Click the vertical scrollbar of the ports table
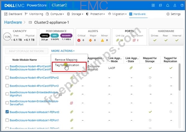This screenshot has height=132, width=186. point(180,77)
